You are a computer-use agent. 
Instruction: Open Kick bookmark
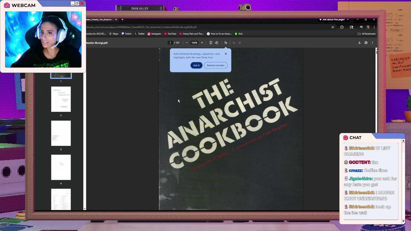coord(239,34)
